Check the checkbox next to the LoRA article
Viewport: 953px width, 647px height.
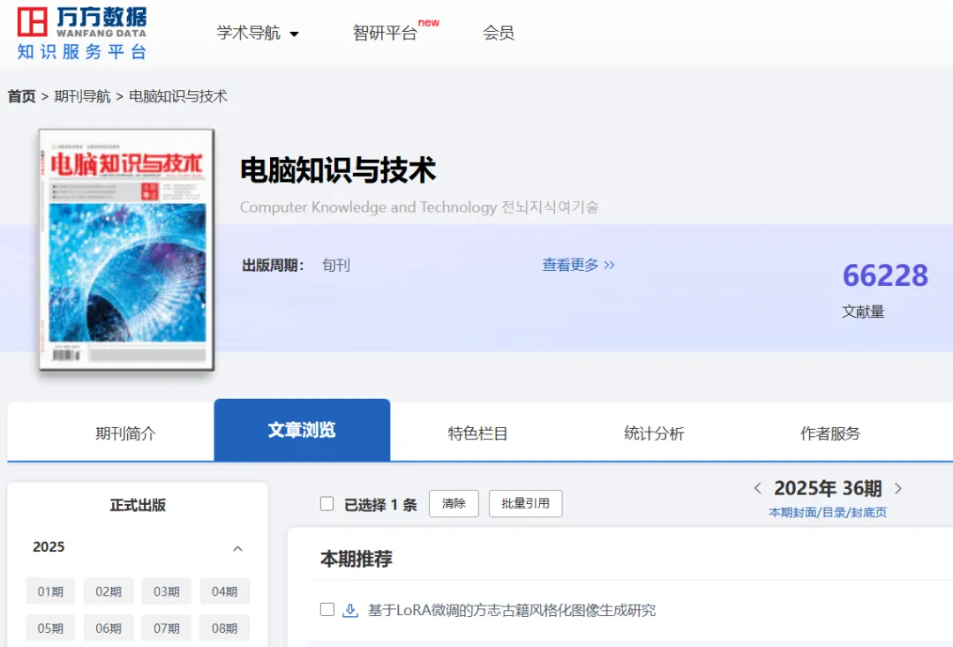pyautogui.click(x=326, y=609)
